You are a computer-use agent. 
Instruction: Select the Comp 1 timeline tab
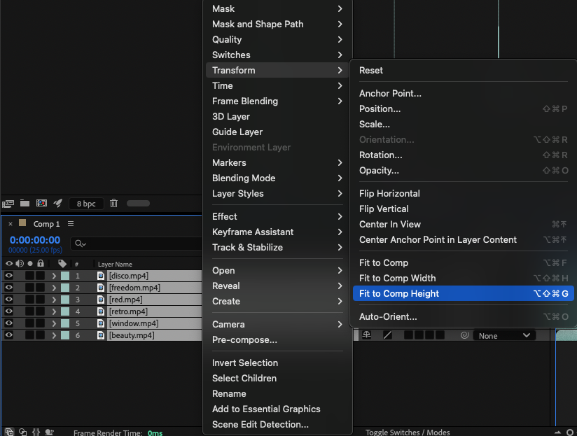[46, 224]
